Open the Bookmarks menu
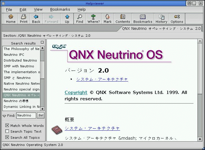Screen dimensions: 205x150 click(x=60, y=10)
